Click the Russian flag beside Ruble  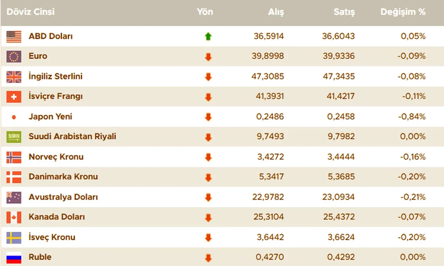point(14,257)
